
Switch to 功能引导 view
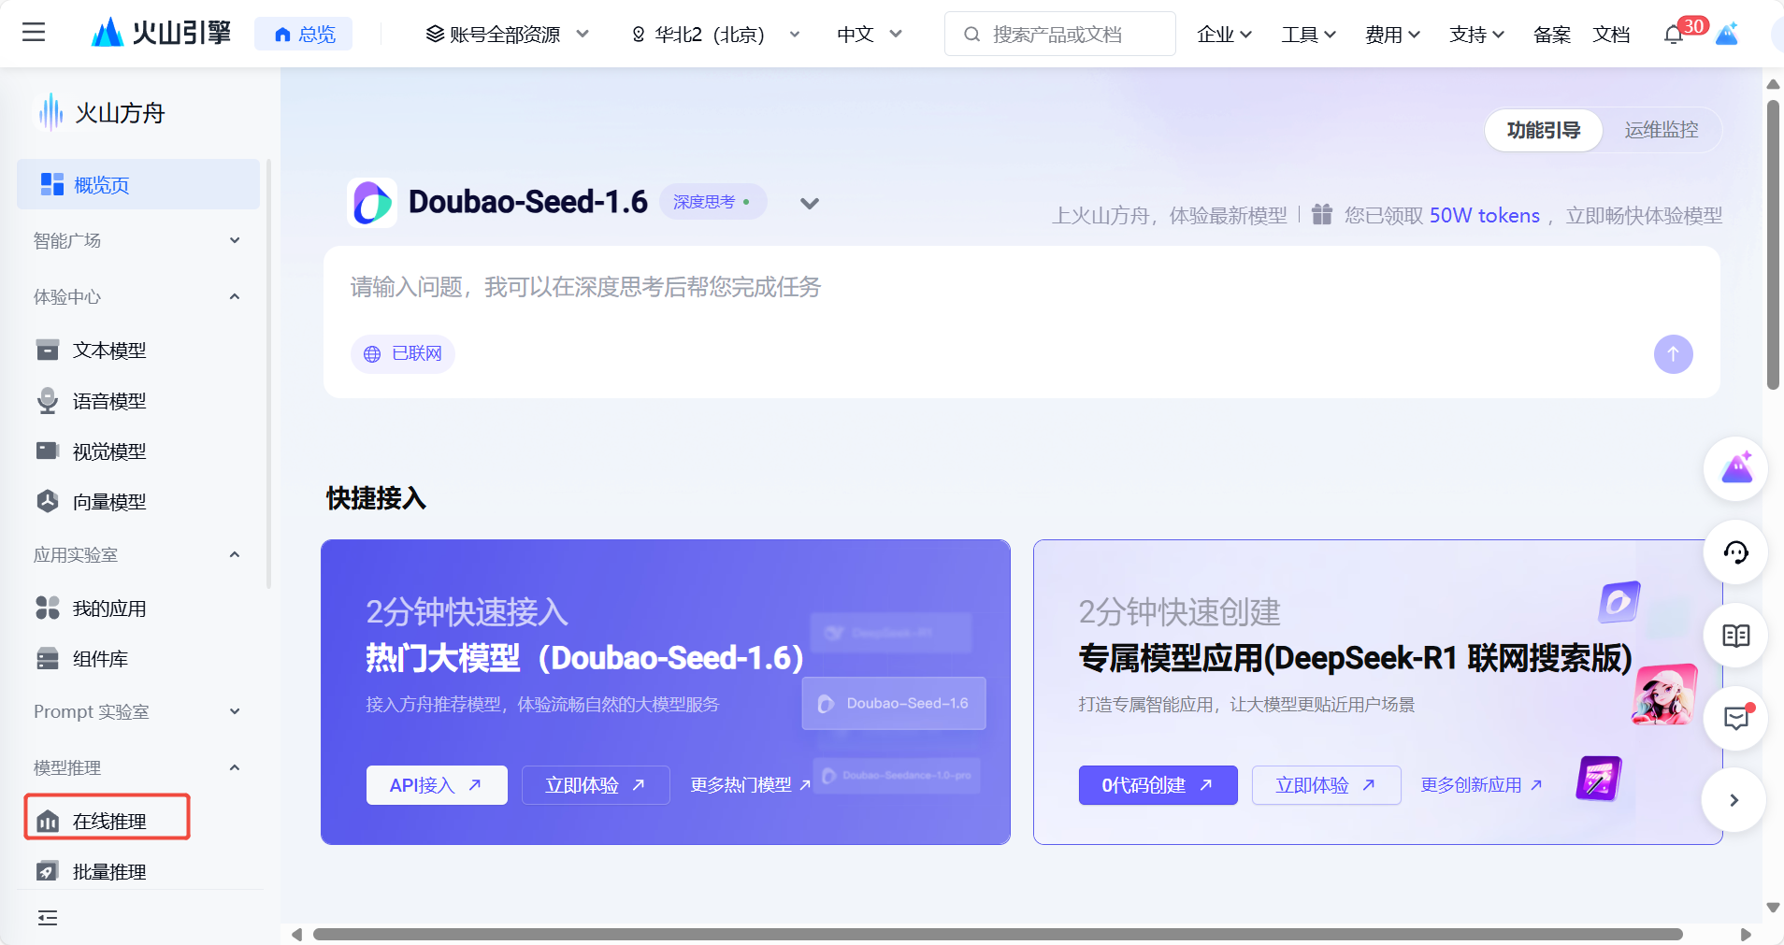point(1544,130)
